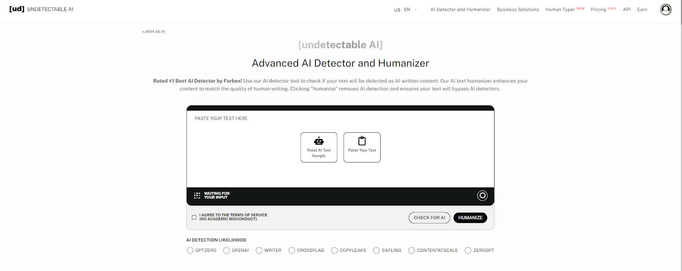Select the OPENAI detector circle
Viewport: 682px width, 271px height.
226,251
